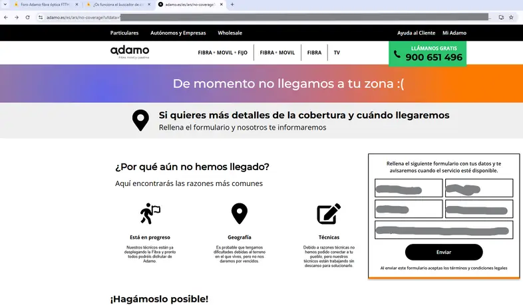Open the Particulares menu item
This screenshot has width=523, height=305.
(x=124, y=33)
